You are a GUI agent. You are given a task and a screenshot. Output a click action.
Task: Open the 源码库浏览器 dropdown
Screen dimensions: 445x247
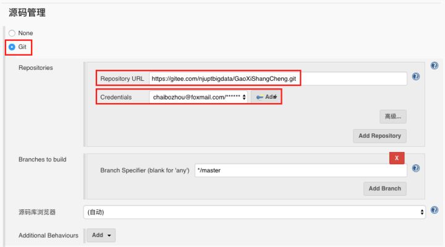(255, 212)
